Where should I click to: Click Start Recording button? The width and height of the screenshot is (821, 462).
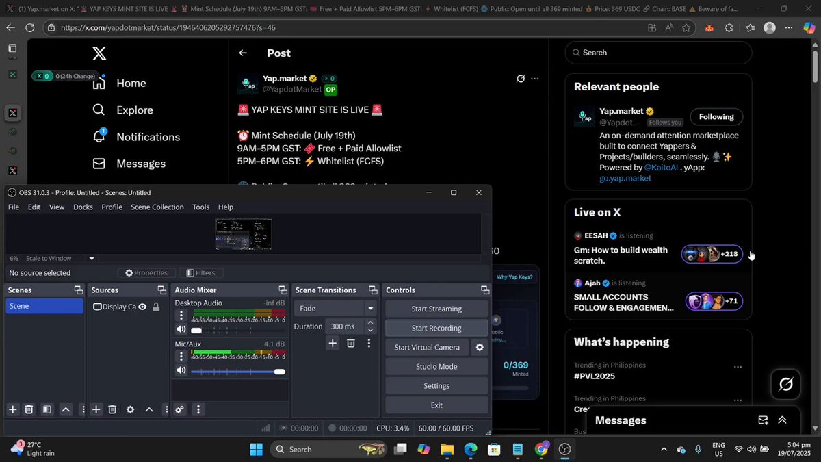436,328
